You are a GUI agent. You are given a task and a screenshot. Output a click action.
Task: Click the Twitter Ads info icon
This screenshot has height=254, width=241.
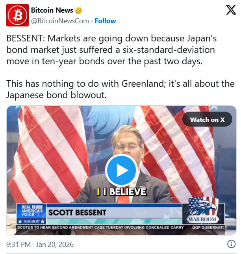tap(231, 244)
